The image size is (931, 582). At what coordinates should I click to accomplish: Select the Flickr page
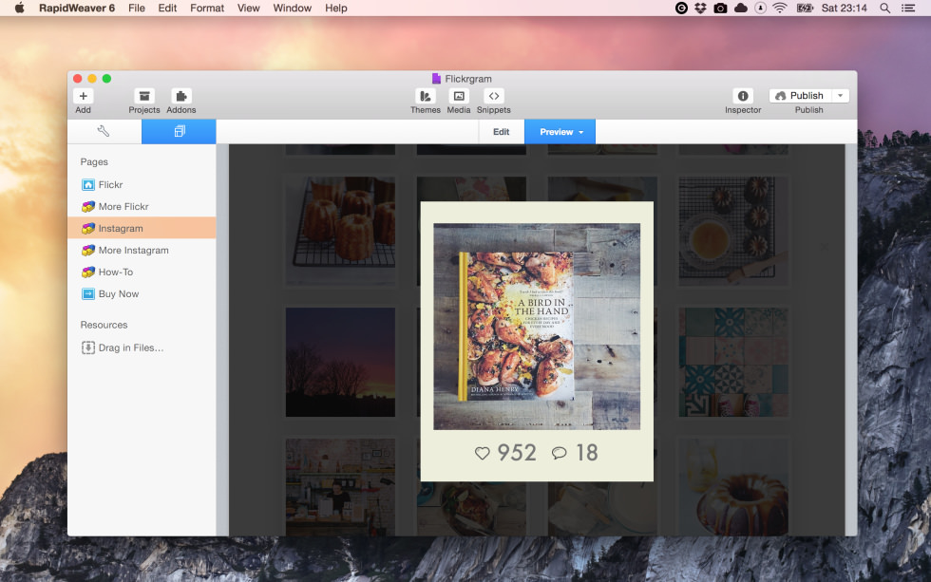pyautogui.click(x=142, y=184)
